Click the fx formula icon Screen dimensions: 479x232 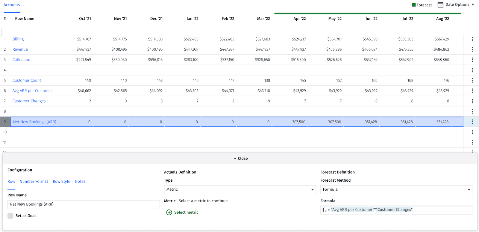[324, 210]
